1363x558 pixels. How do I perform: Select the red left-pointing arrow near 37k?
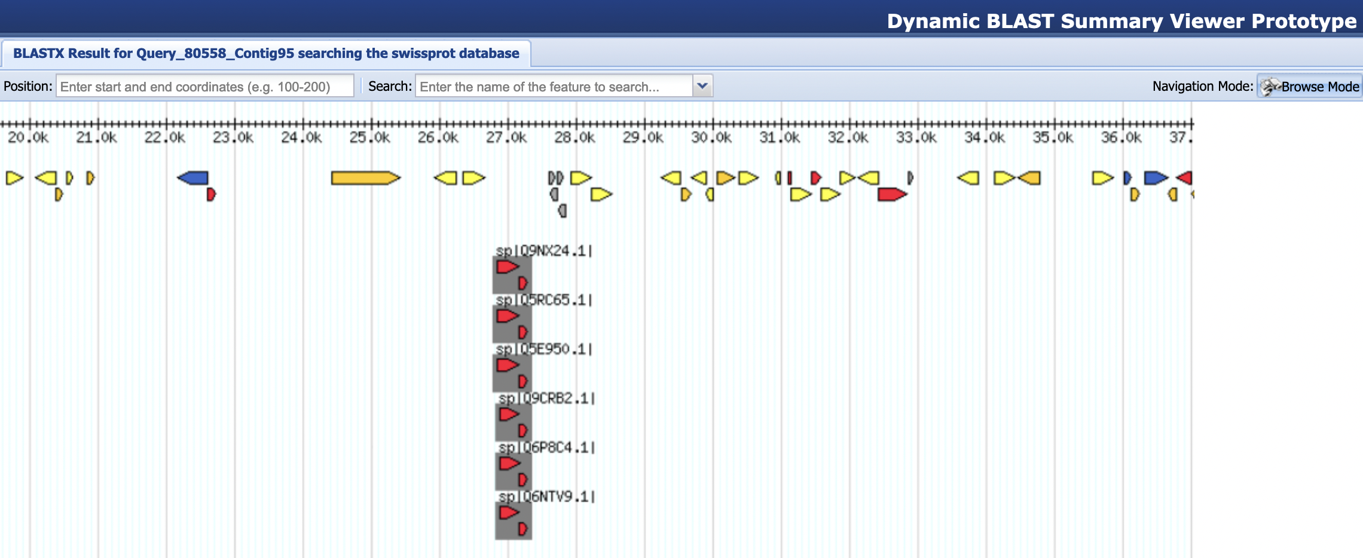[1184, 178]
